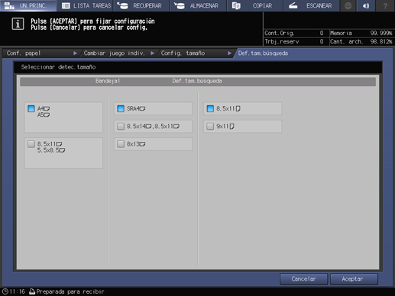The height and width of the screenshot is (296, 395).
Task: Click the ESCANEAR scanner icon
Action: coord(293,5)
